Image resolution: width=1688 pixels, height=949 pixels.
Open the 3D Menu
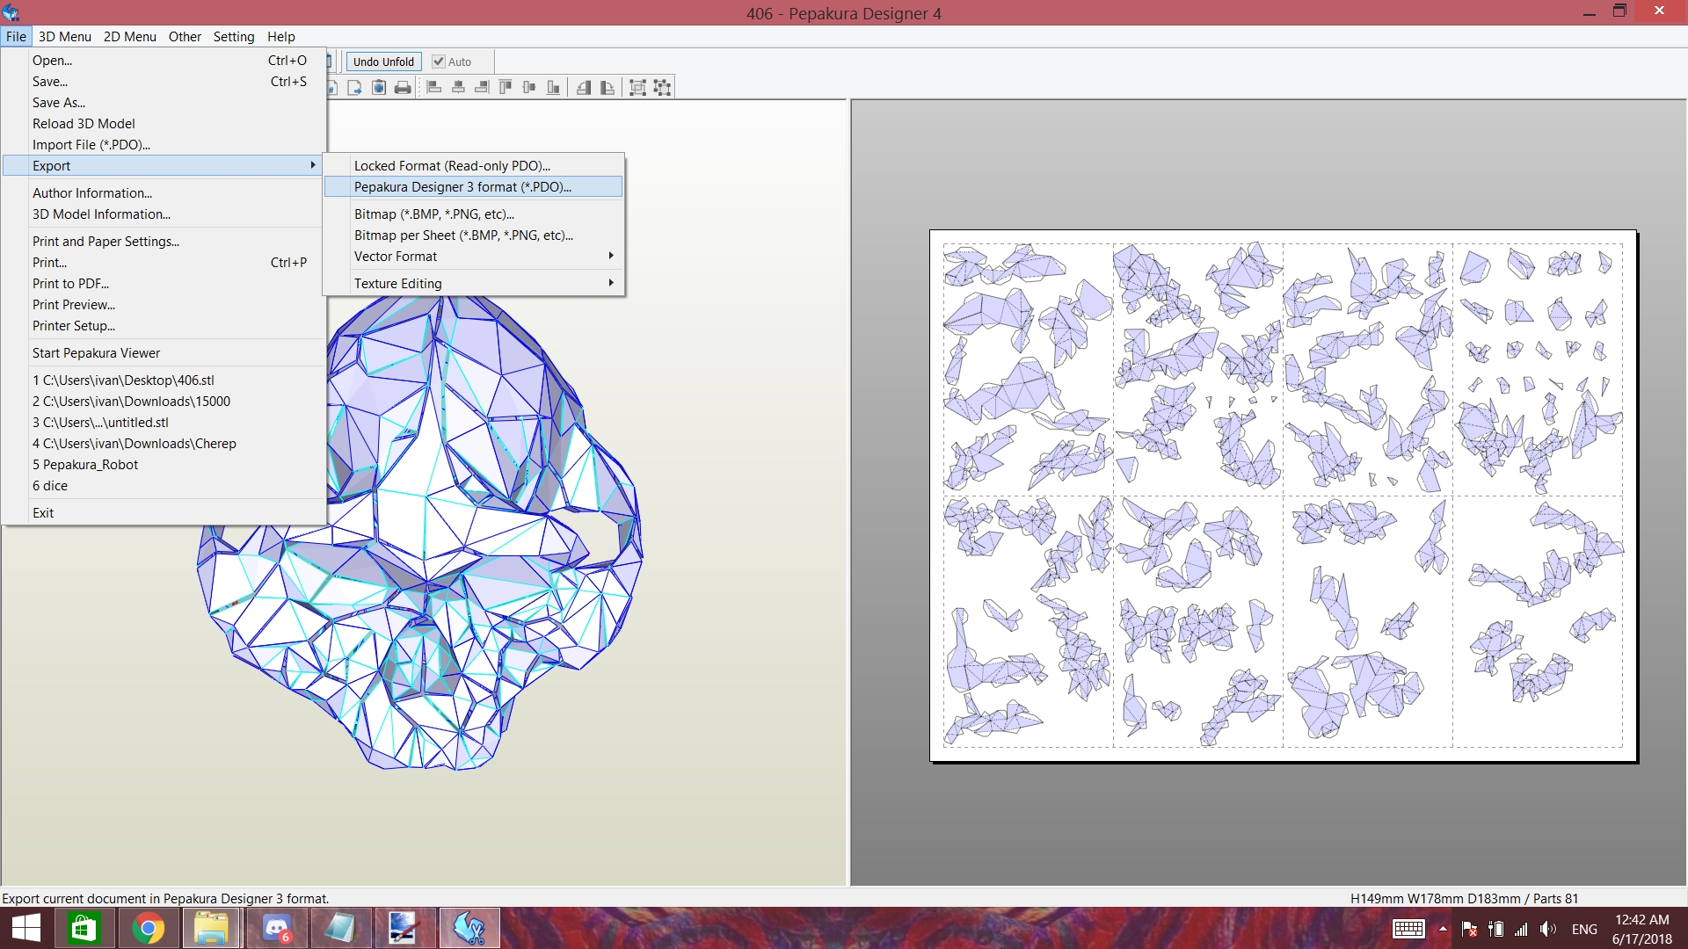click(65, 36)
